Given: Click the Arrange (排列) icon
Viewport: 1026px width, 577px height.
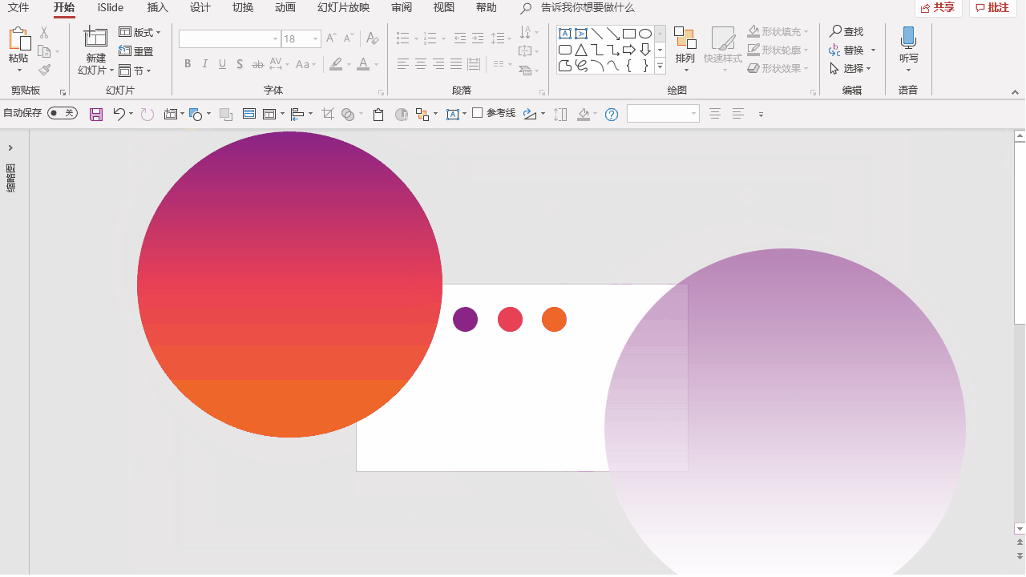Looking at the screenshot, I should pos(685,39).
